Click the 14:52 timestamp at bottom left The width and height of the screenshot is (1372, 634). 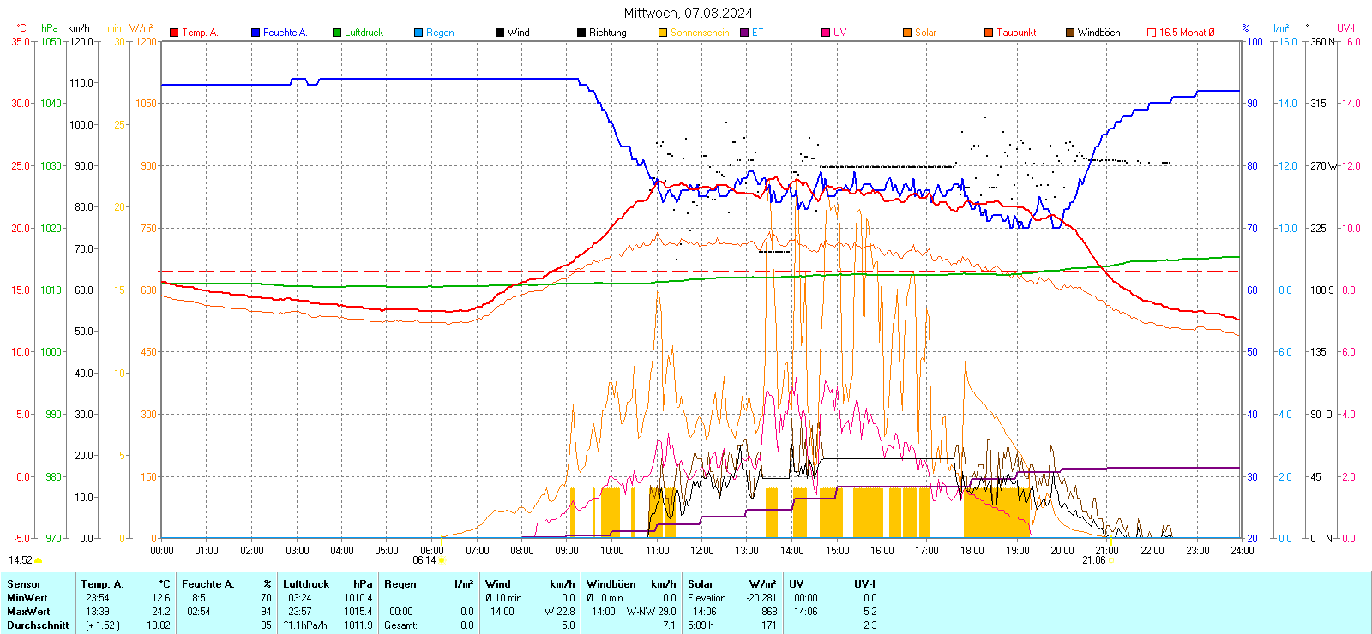[21, 560]
